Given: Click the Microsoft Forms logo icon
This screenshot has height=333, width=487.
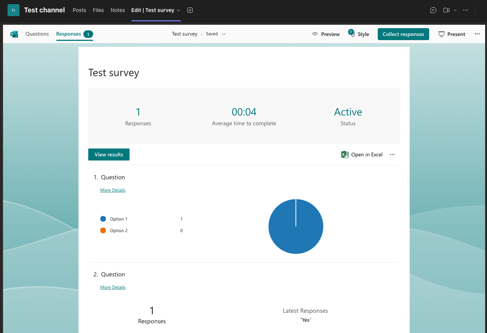Looking at the screenshot, I should tap(14, 34).
